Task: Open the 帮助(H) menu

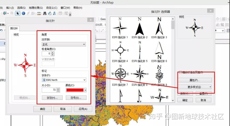Action: coord(78,8)
